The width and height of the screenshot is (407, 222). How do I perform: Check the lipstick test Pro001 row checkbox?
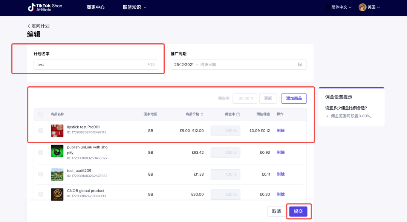click(x=41, y=131)
